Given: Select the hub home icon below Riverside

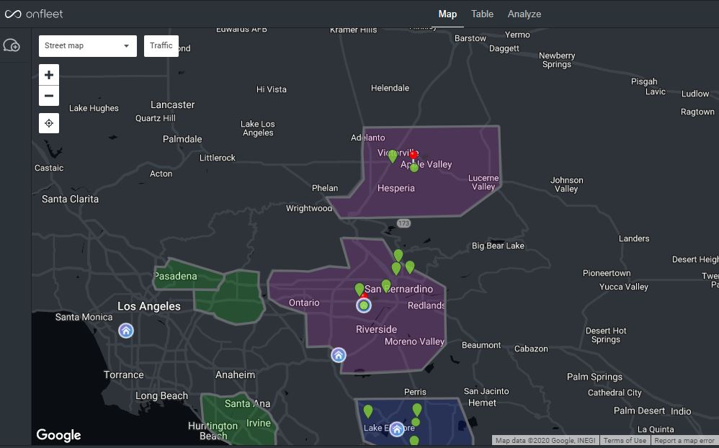Looking at the screenshot, I should pos(339,355).
